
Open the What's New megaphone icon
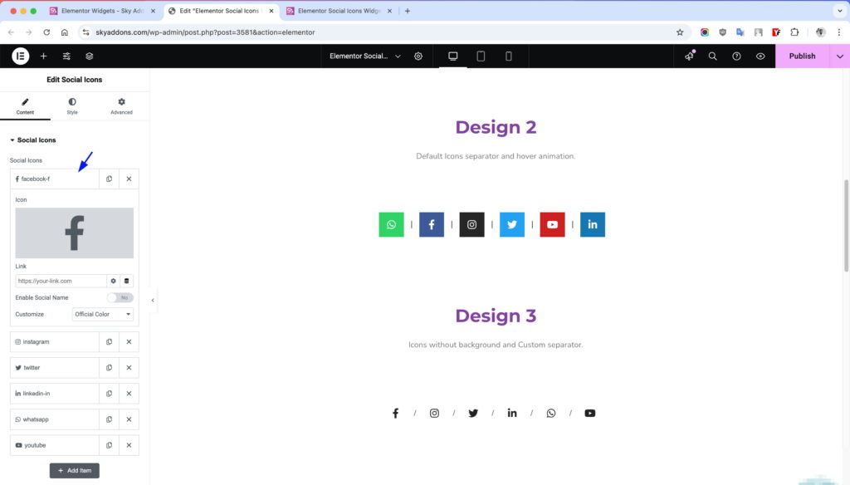689,56
